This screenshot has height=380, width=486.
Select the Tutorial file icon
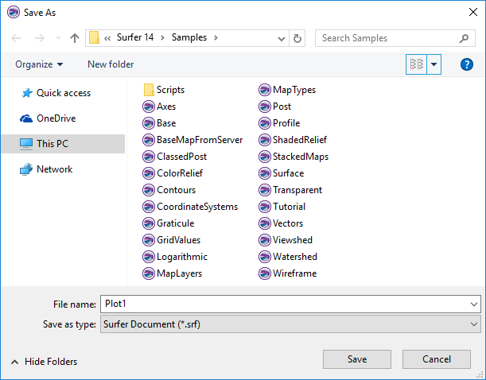[x=265, y=207]
